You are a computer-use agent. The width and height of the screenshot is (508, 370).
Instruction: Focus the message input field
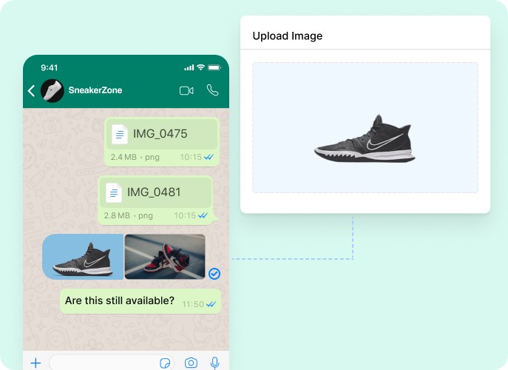tap(112, 363)
